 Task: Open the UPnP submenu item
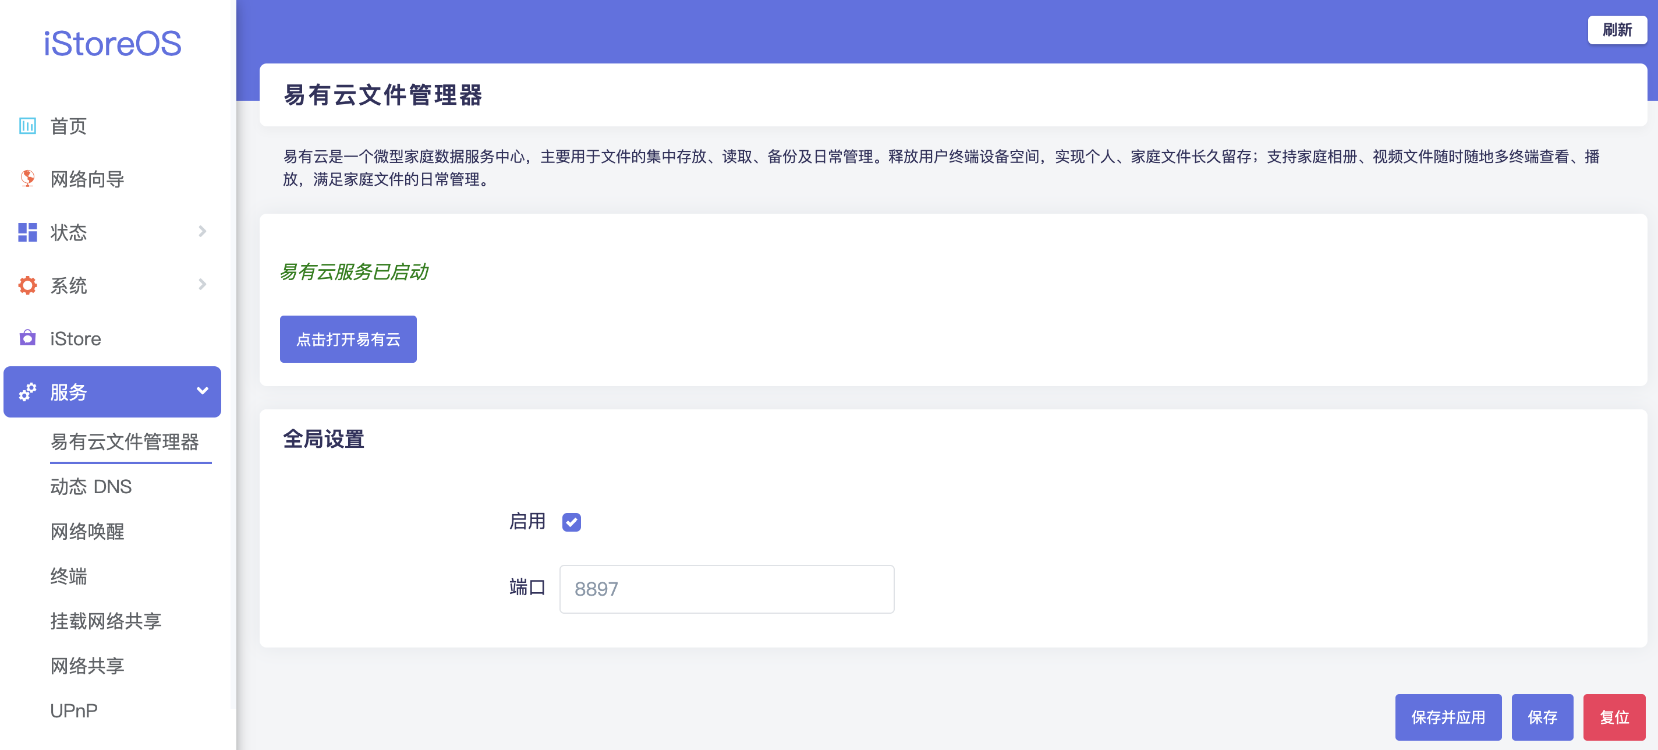click(74, 711)
